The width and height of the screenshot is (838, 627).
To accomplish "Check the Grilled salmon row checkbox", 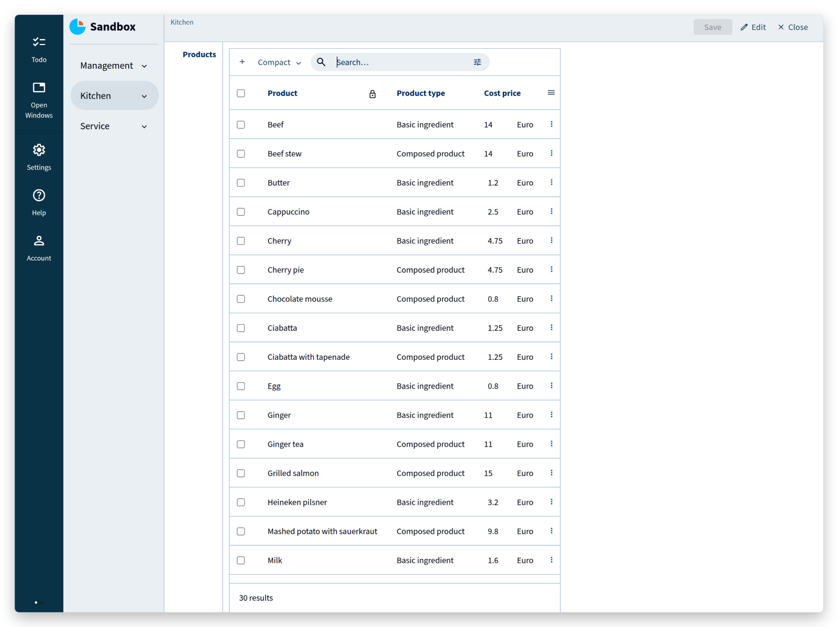I will point(241,473).
